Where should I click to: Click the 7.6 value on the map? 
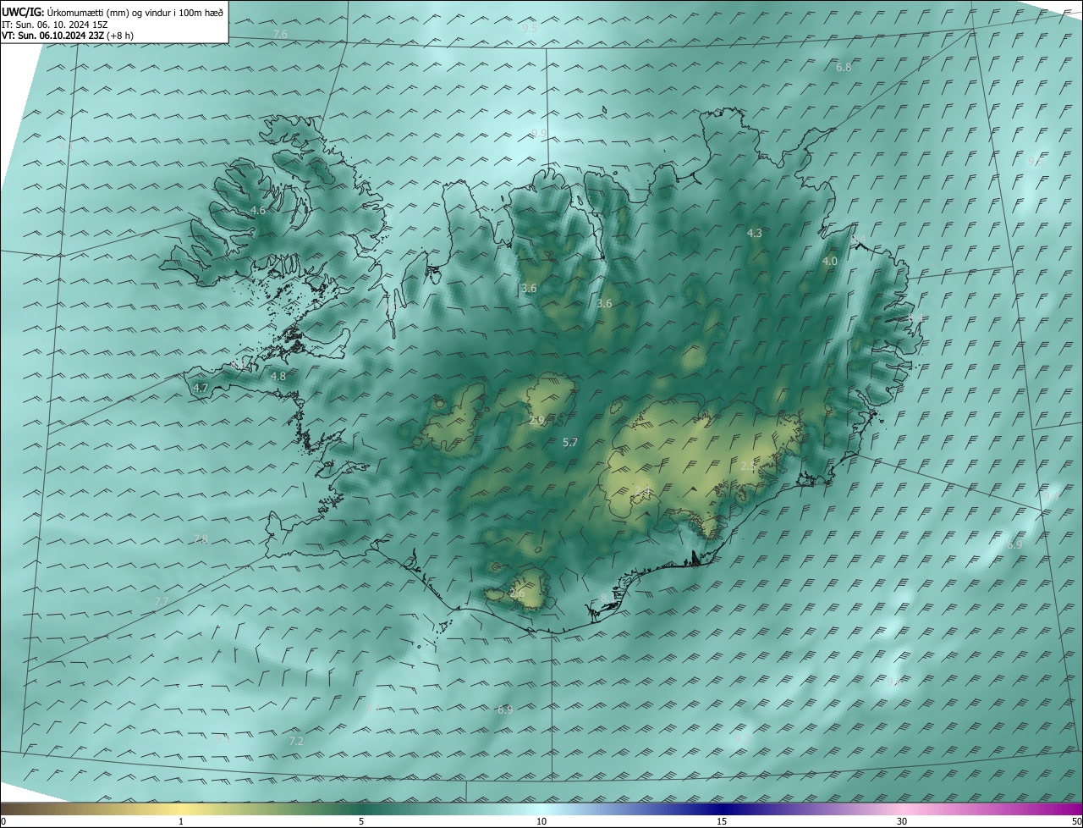point(280,34)
